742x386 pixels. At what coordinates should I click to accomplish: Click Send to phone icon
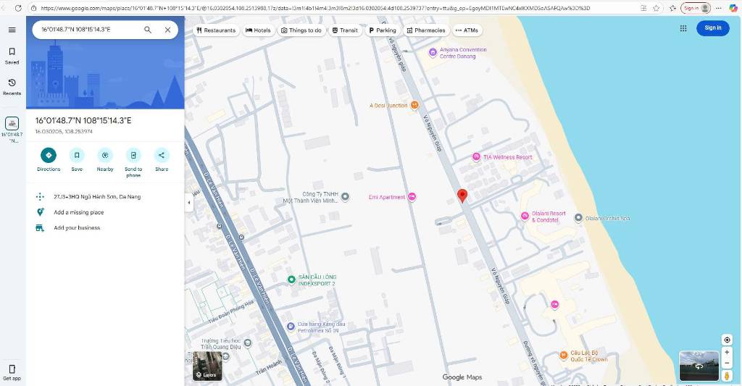(x=133, y=155)
